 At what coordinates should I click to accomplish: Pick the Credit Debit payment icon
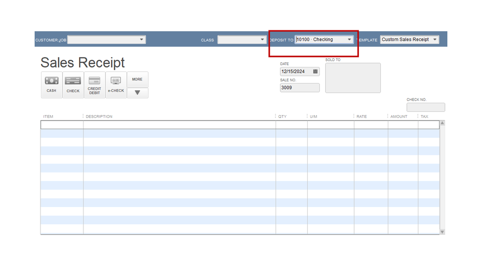coord(95,85)
